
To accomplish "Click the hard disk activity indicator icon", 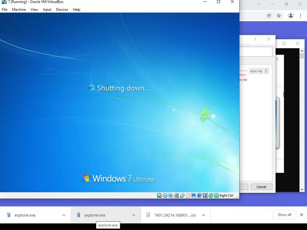I will tap(159, 195).
